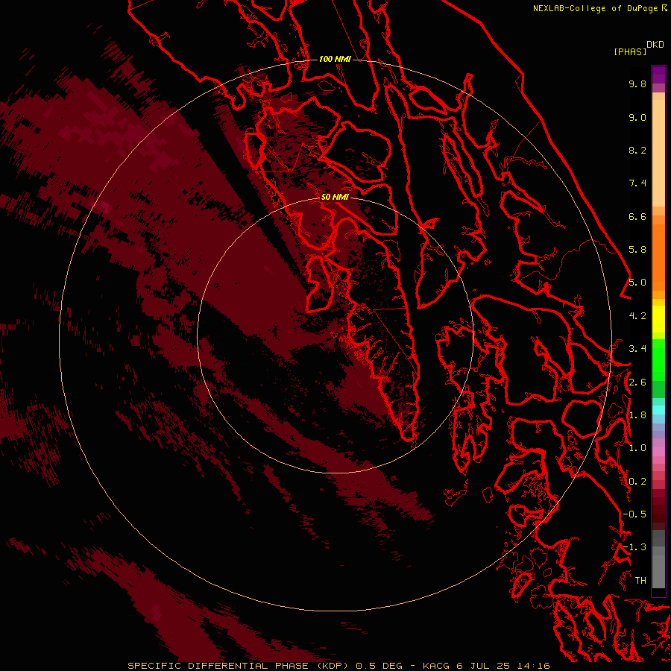Click "0.5 DEG" elevation text in the caption
The height and width of the screenshot is (671, 671).
click(x=379, y=666)
